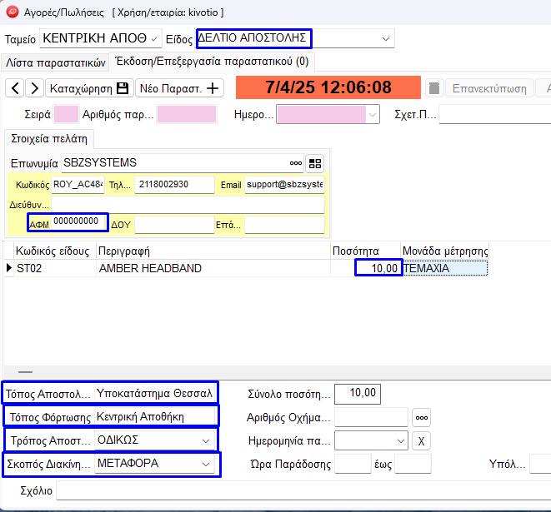
Task: Open the Ταμείο warehouse dropdown
Action: [154, 38]
